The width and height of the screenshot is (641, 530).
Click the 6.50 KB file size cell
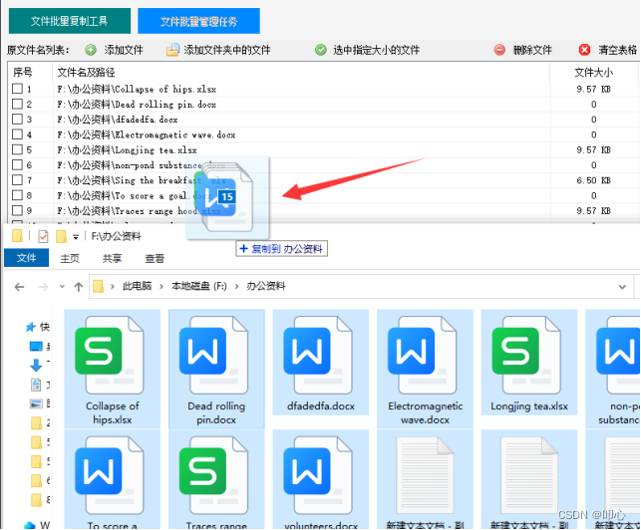coord(593,180)
